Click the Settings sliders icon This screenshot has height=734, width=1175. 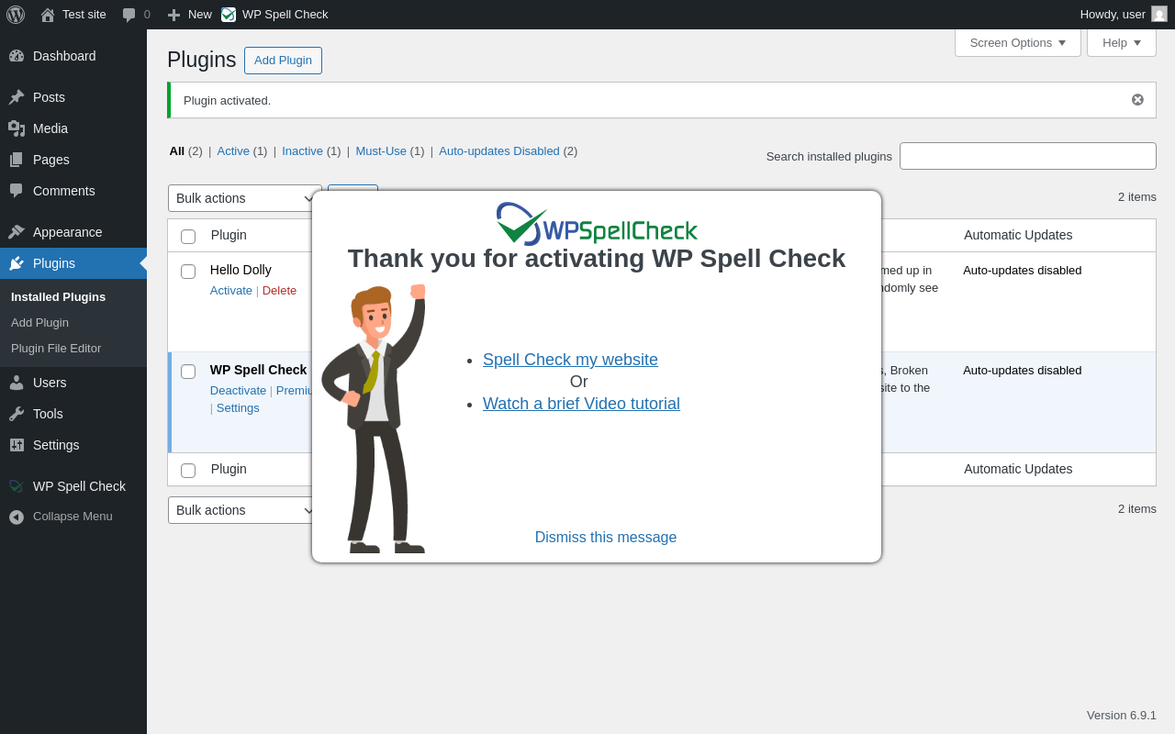pyautogui.click(x=17, y=445)
